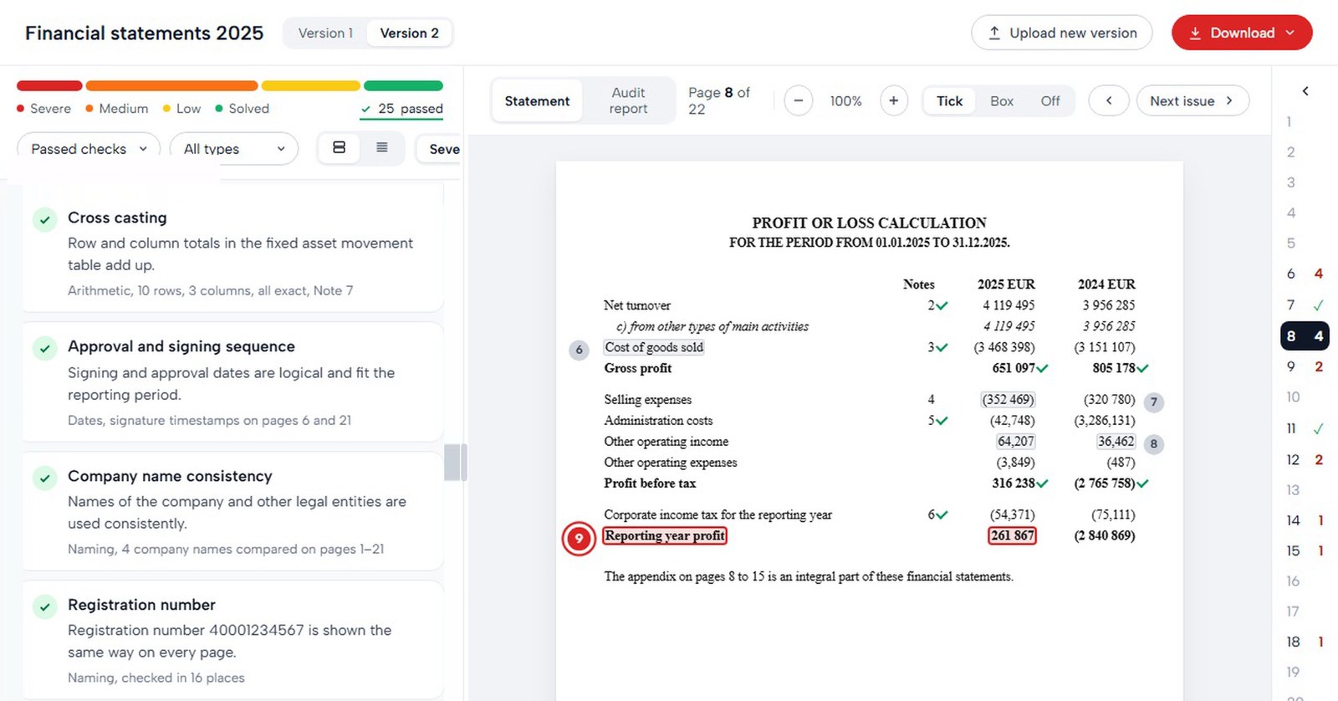
Task: Click the zoom out minus icon
Action: pyautogui.click(x=799, y=101)
